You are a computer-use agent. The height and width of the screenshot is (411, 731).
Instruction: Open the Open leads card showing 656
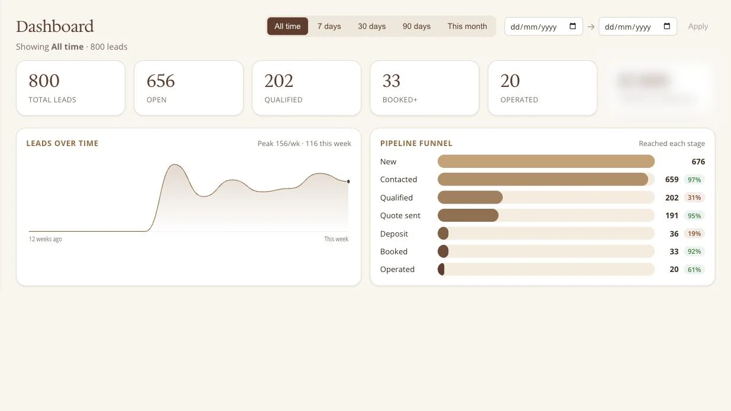(189, 88)
